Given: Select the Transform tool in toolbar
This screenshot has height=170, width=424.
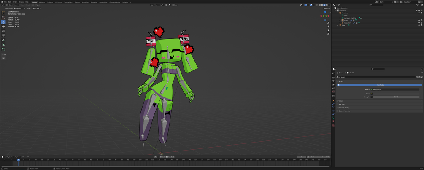Looking at the screenshot, I should [3, 35].
